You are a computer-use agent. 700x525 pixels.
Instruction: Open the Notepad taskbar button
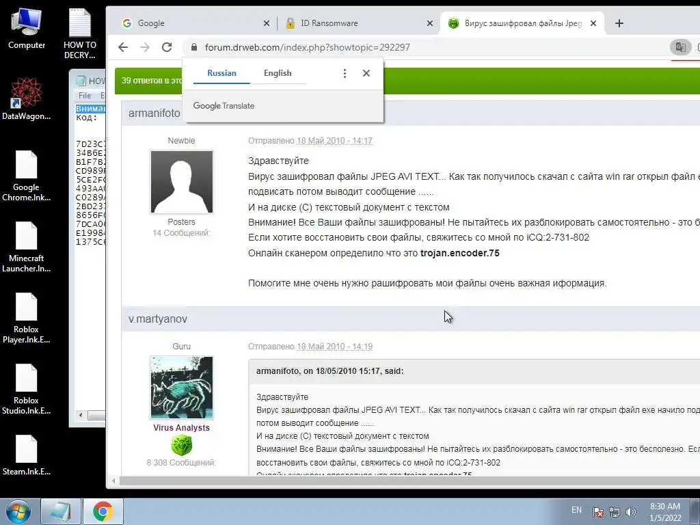pos(61,511)
